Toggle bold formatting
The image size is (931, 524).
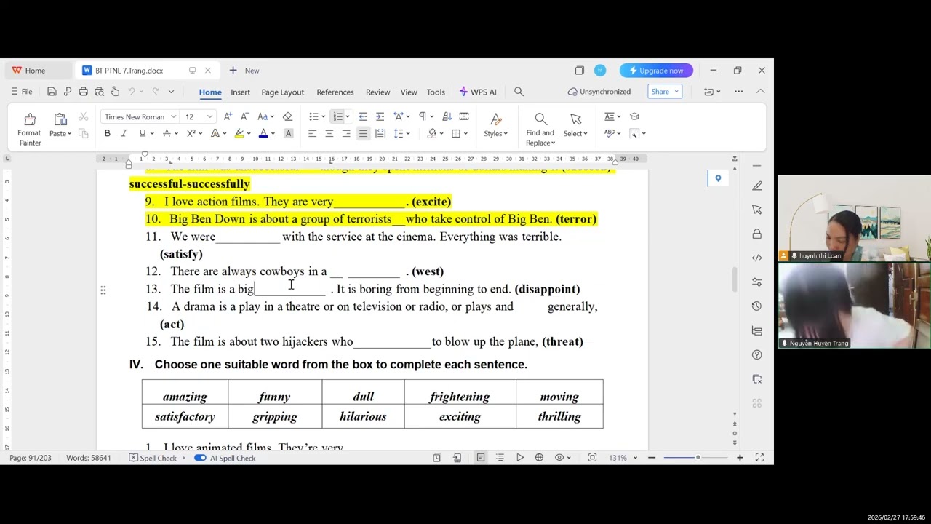[x=107, y=133]
